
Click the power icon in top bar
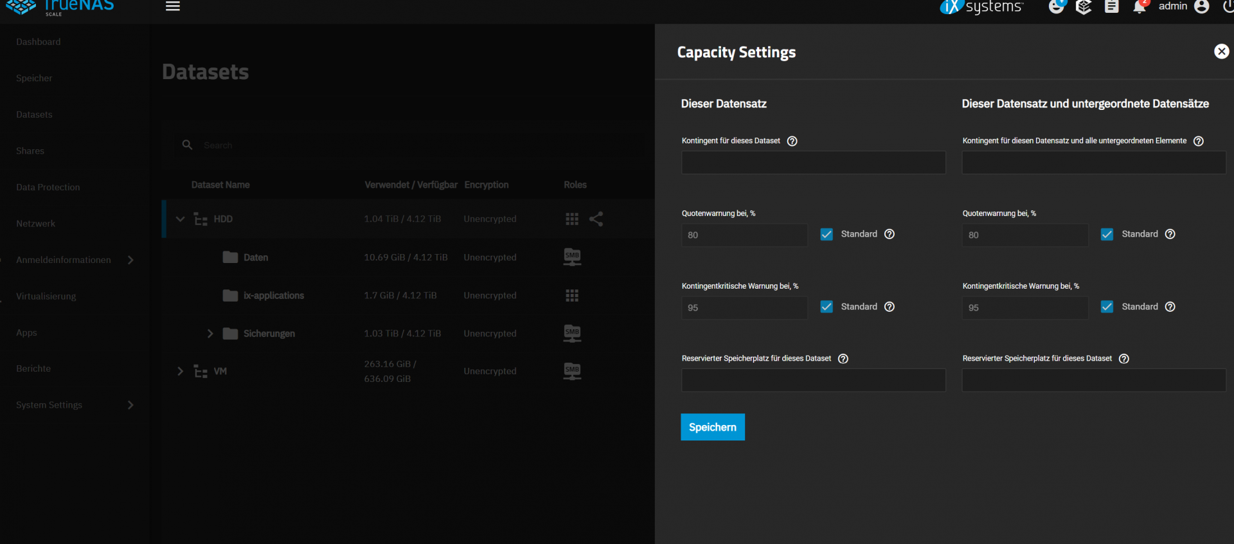[1228, 7]
